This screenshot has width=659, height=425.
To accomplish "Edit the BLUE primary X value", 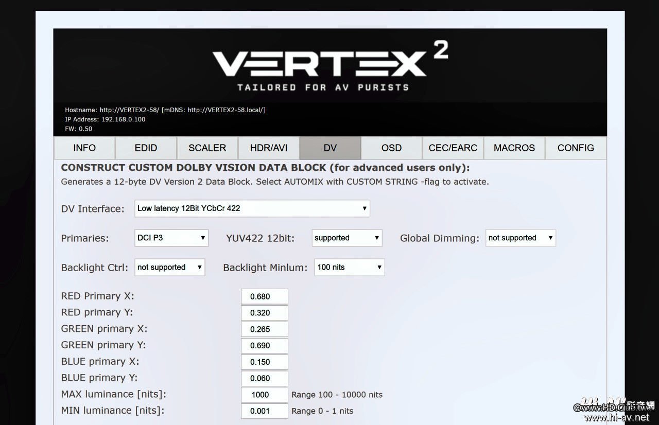I will [x=265, y=362].
